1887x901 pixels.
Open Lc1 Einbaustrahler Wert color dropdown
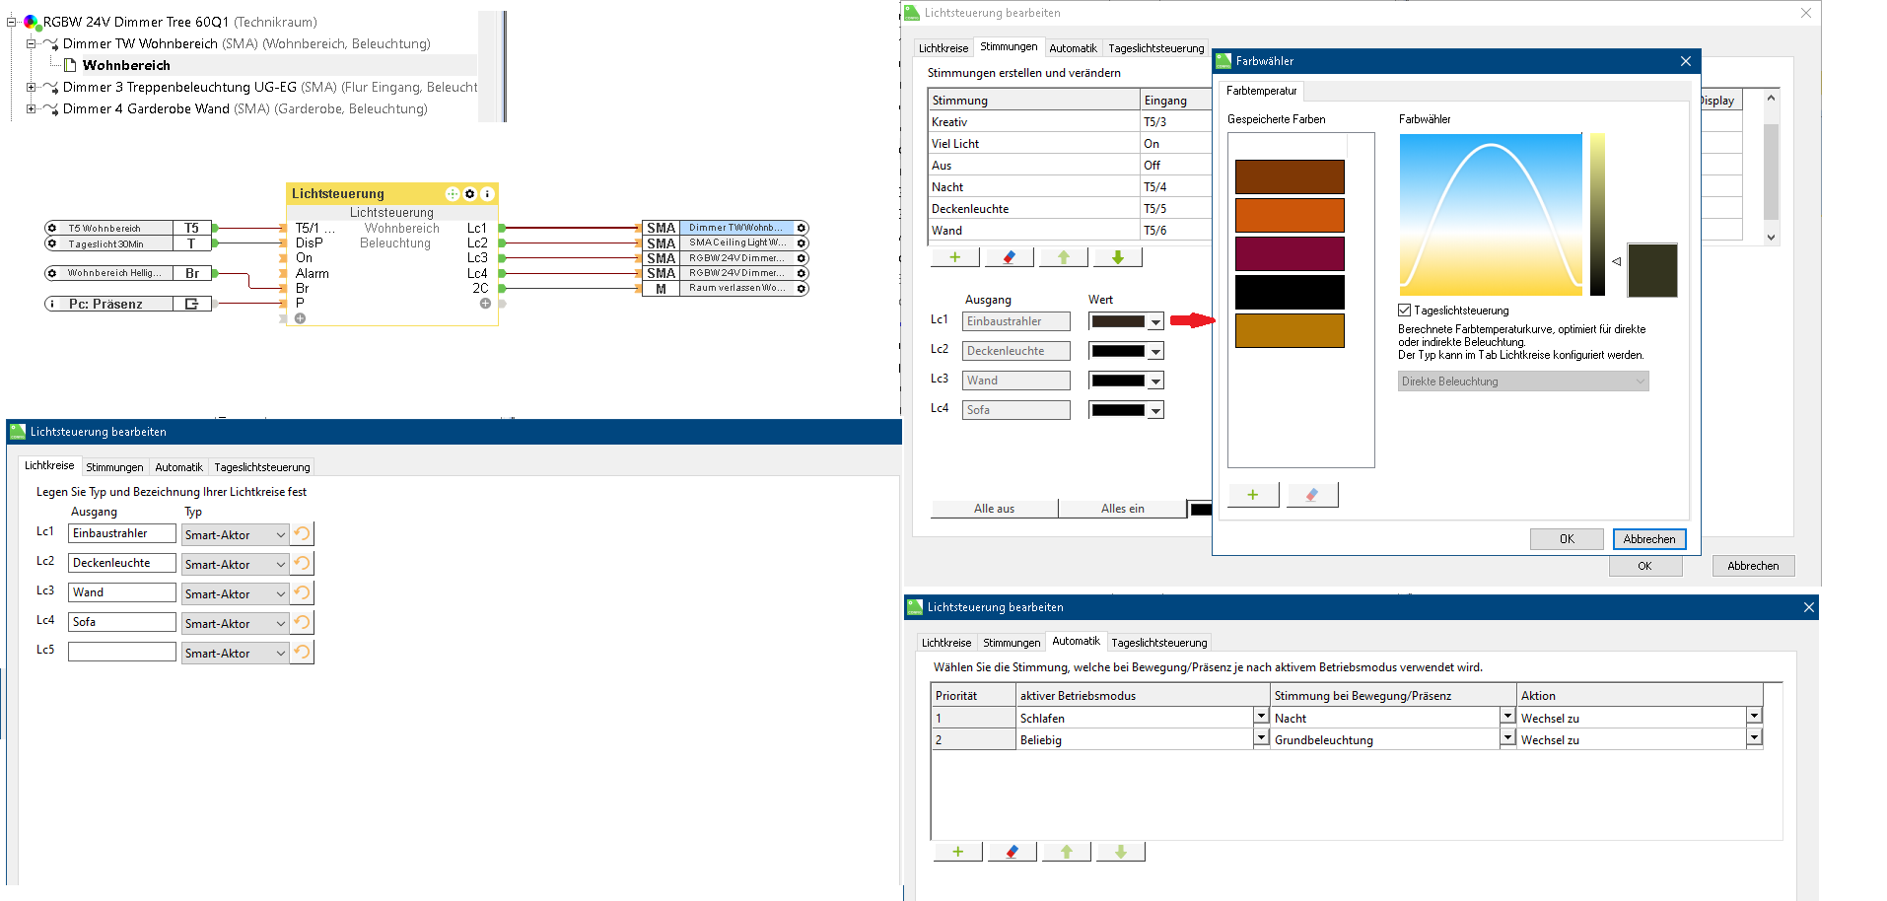click(x=1155, y=322)
